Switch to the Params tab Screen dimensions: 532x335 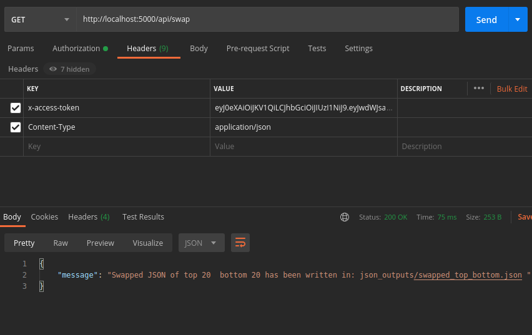(x=21, y=49)
